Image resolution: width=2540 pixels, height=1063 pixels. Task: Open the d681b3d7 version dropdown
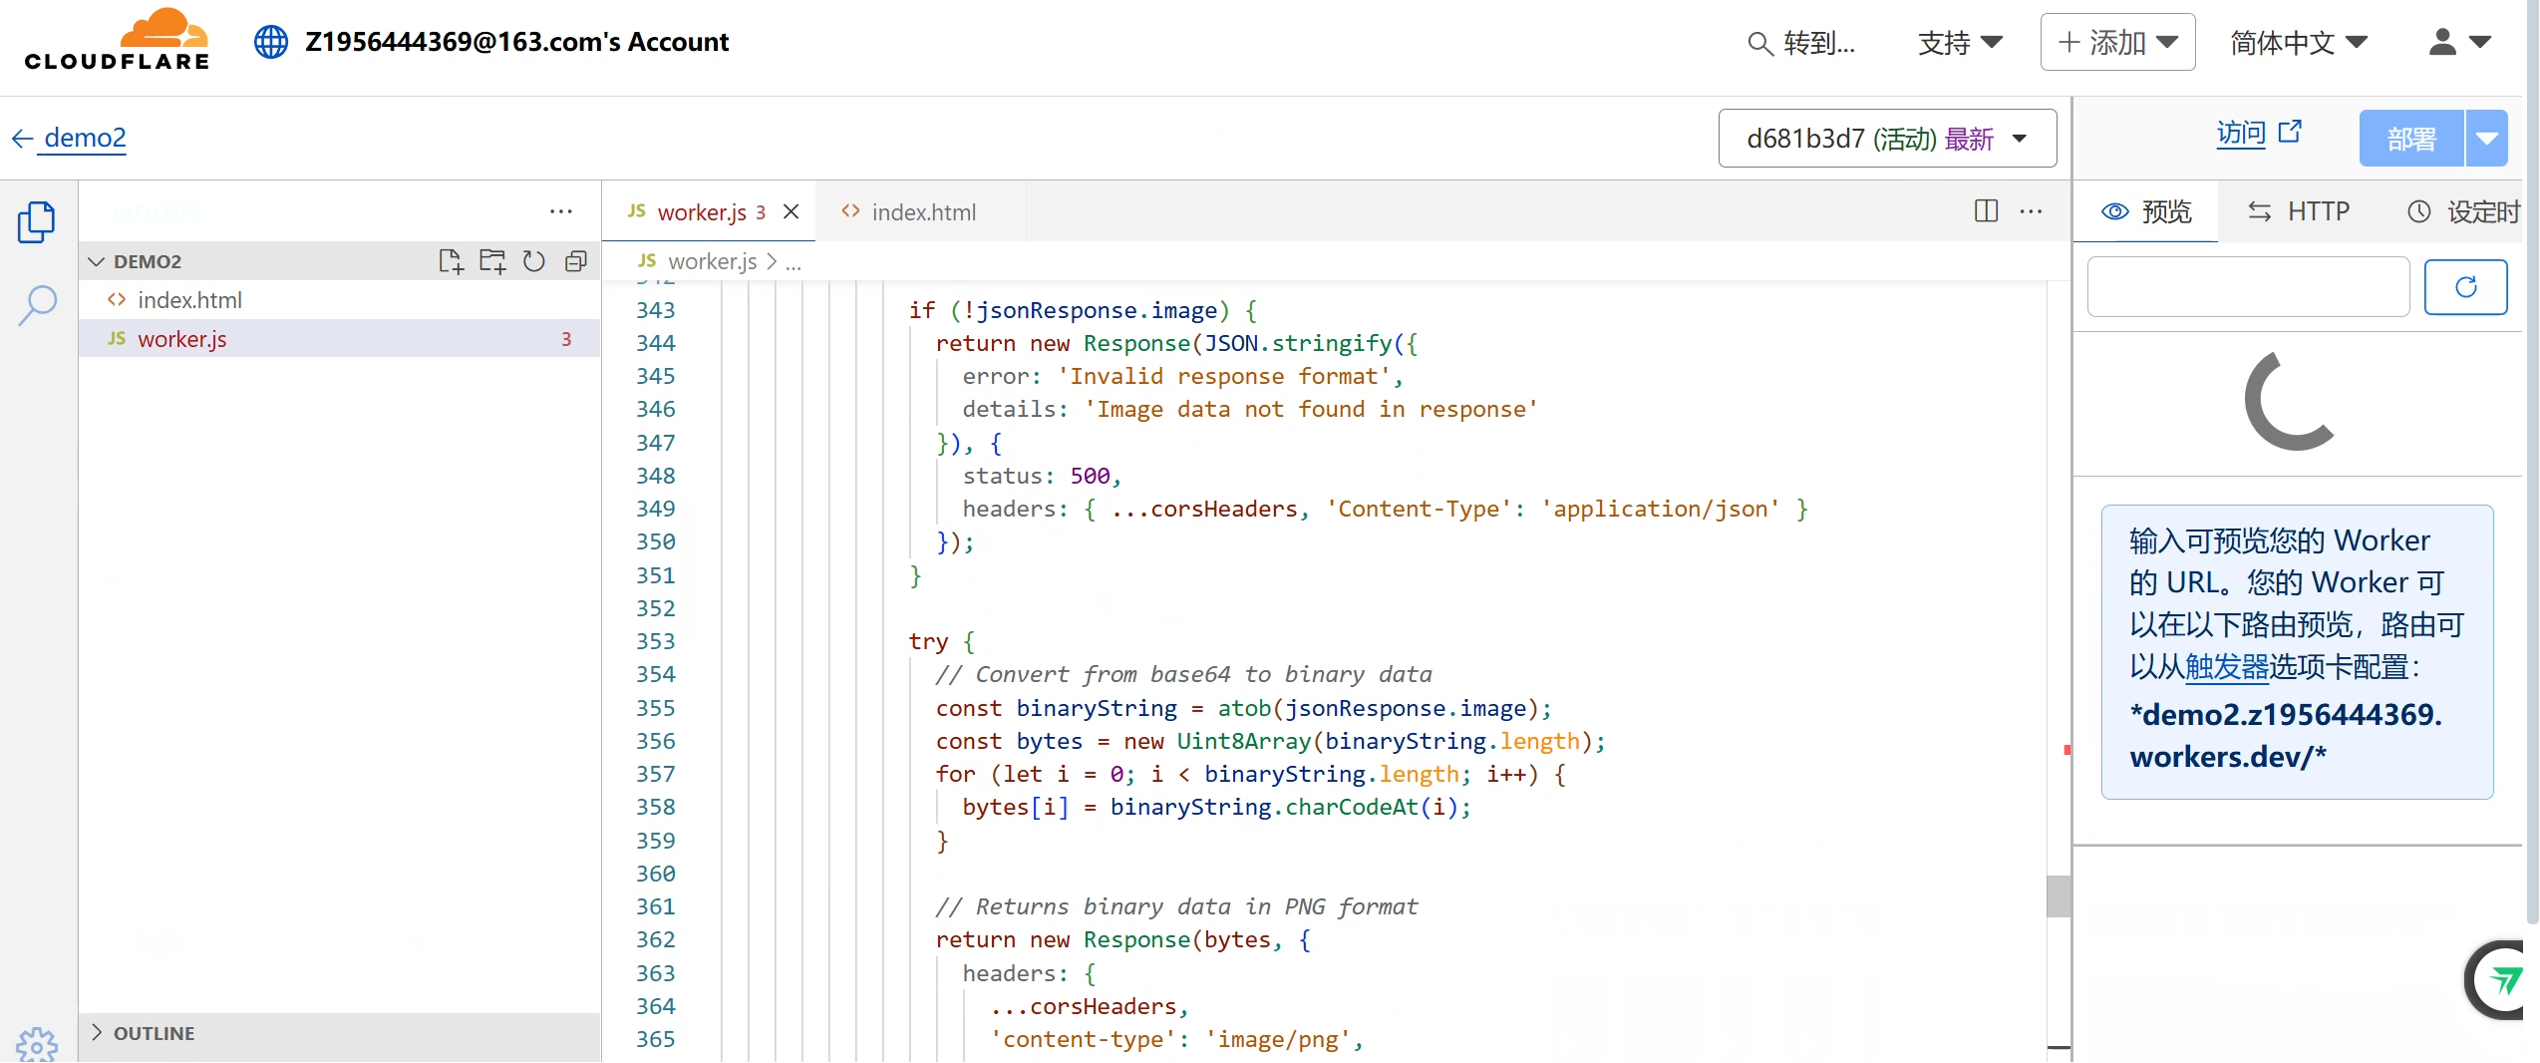point(1887,139)
